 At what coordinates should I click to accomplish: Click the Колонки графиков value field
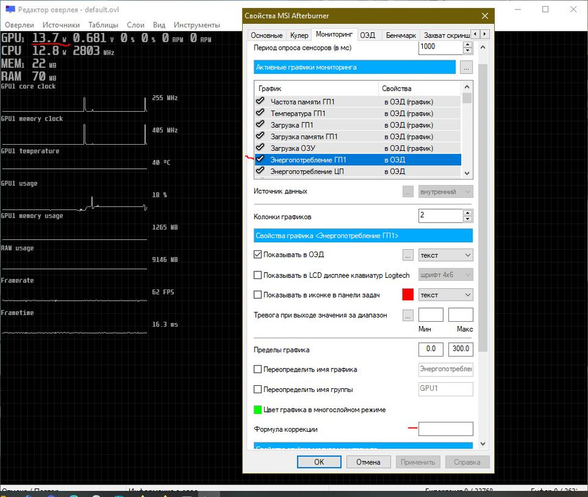pyautogui.click(x=441, y=216)
